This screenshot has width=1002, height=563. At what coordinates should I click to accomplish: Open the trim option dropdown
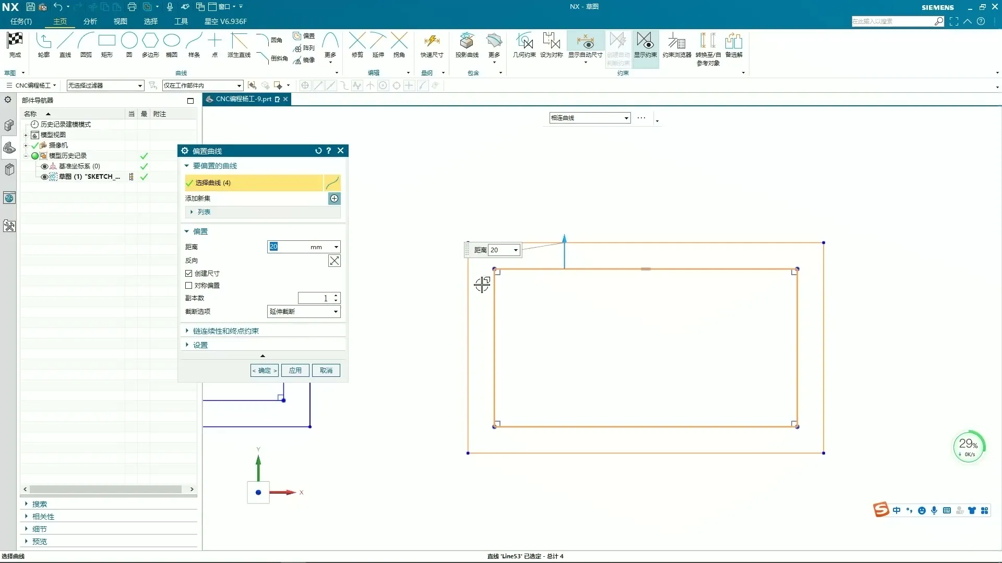(304, 311)
